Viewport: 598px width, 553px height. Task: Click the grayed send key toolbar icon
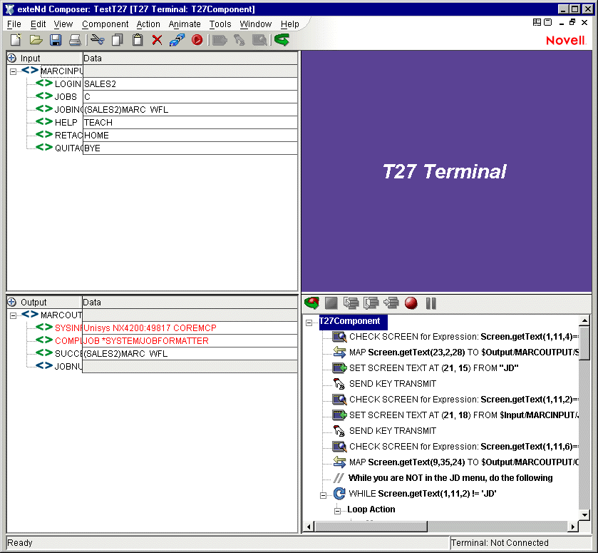[x=239, y=40]
